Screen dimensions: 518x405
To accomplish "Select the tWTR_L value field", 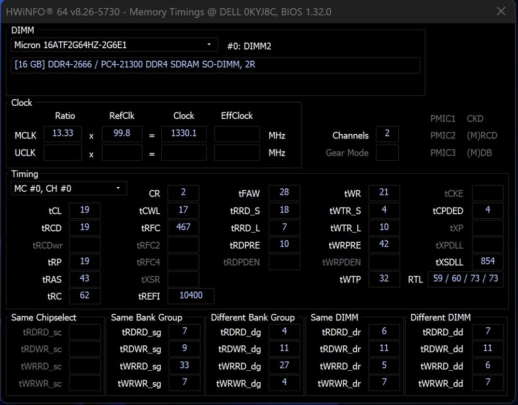I will click(x=384, y=228).
